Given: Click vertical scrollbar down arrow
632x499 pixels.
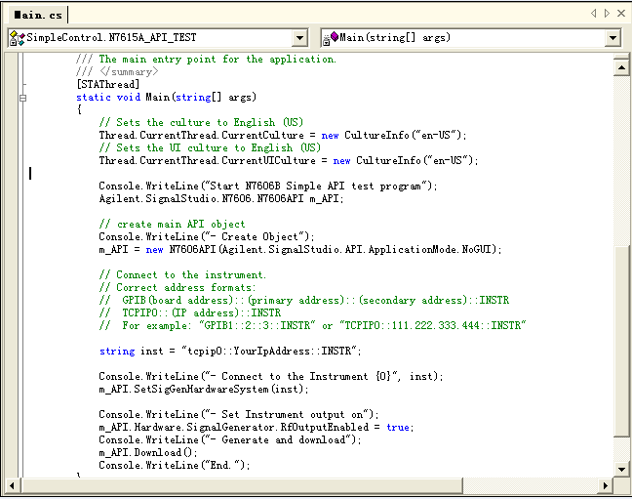Looking at the screenshot, I should click(621, 469).
